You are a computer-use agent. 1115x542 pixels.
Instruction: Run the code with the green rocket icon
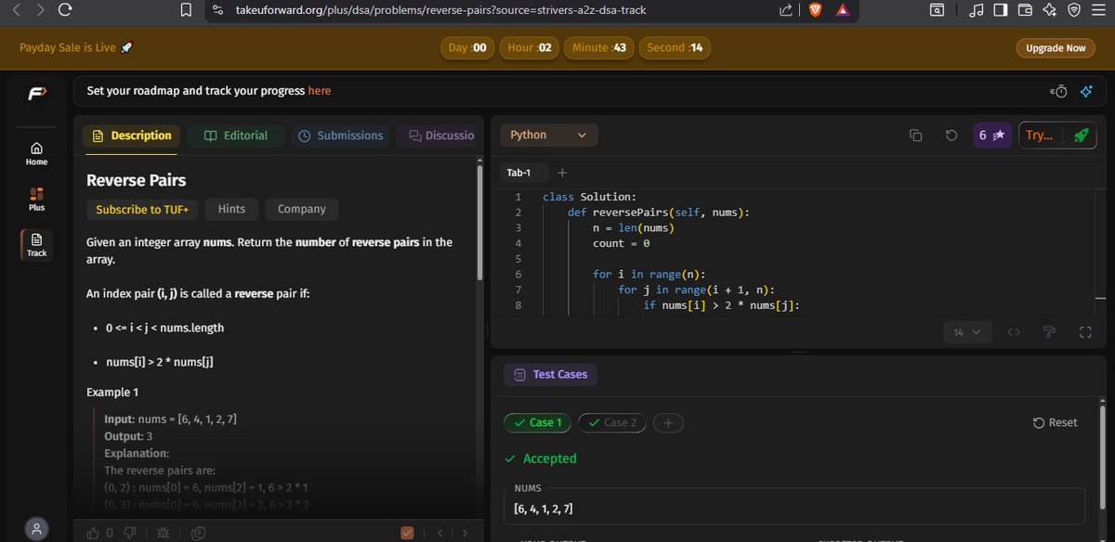(x=1081, y=135)
